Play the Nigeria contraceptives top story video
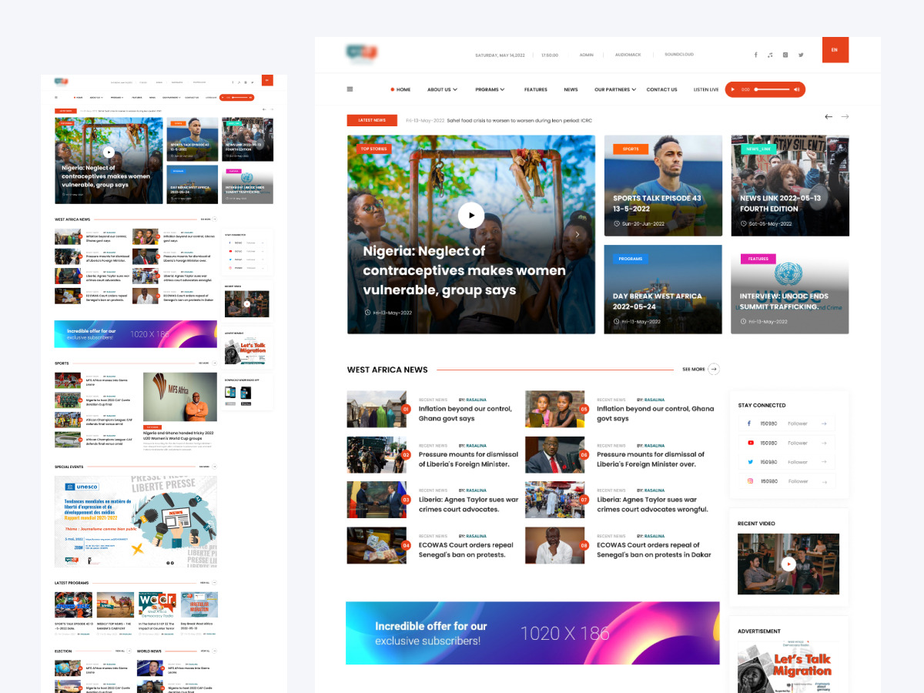Image resolution: width=924 pixels, height=693 pixels. tap(471, 215)
